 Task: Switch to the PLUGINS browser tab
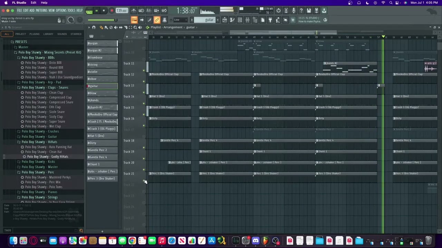coord(34,34)
